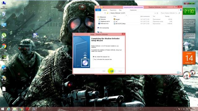Open File Explorer from the taskbar
Screen dimensions: 198x111
coord(15,109)
